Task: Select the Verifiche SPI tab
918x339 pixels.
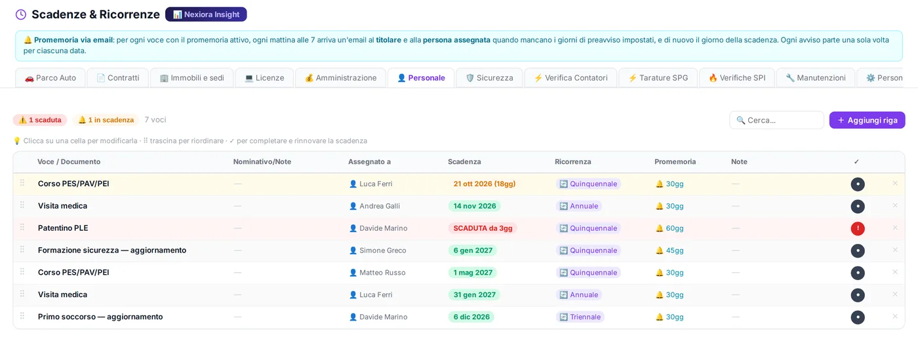Action: [736, 78]
